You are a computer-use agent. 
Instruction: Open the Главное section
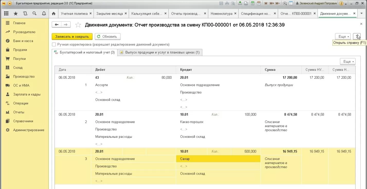[19, 23]
